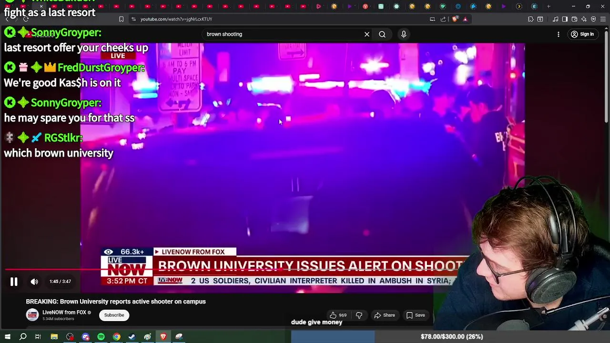Select the youtube.com address bar URL

coord(176,19)
